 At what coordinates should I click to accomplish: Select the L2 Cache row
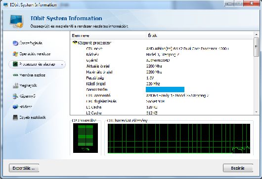click(x=162, y=113)
